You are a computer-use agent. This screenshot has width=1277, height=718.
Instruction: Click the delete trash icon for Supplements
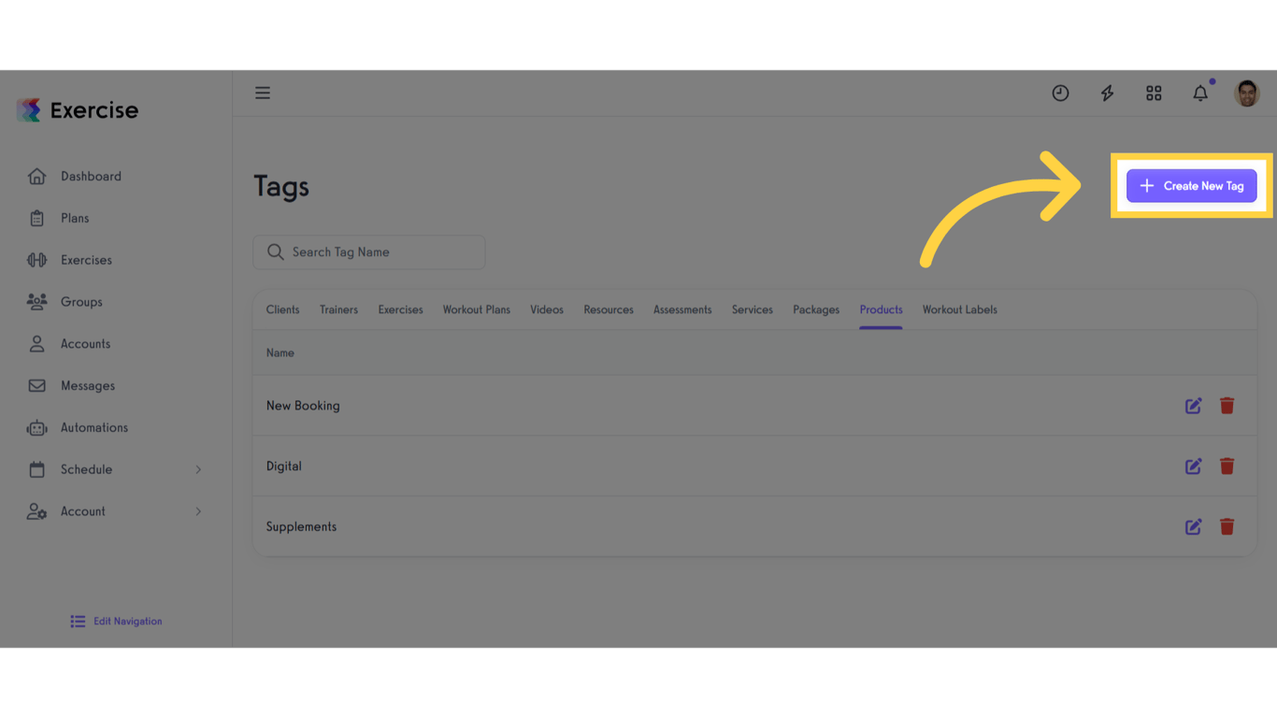click(x=1227, y=526)
